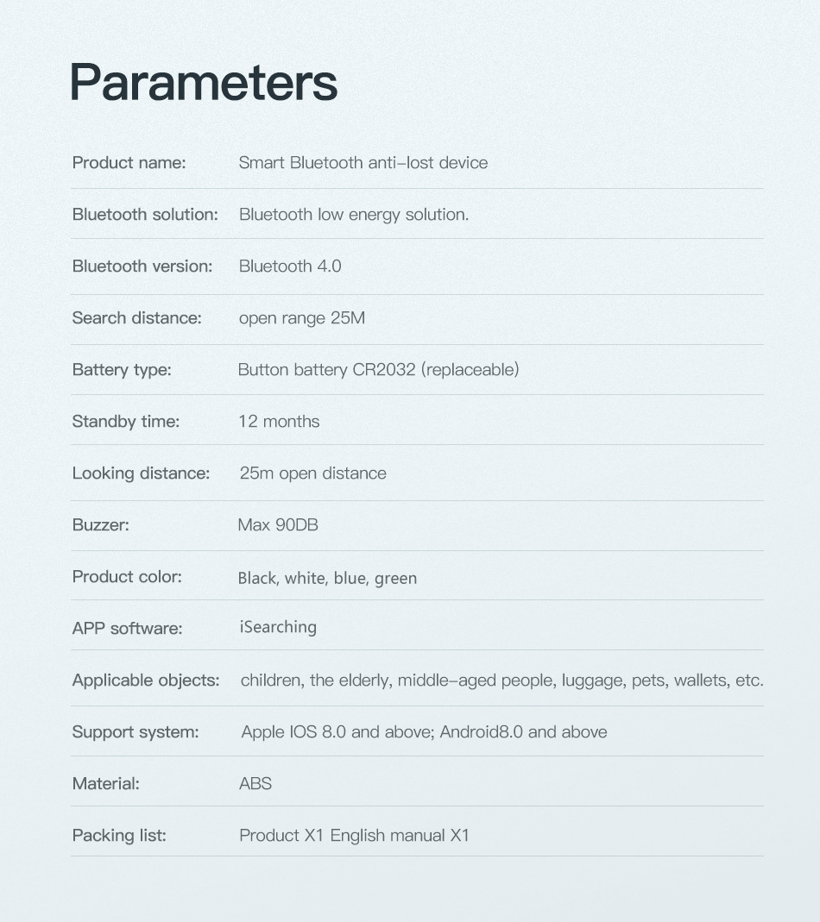This screenshot has height=922, width=820.
Task: Click the Parameters heading
Action: (x=204, y=83)
